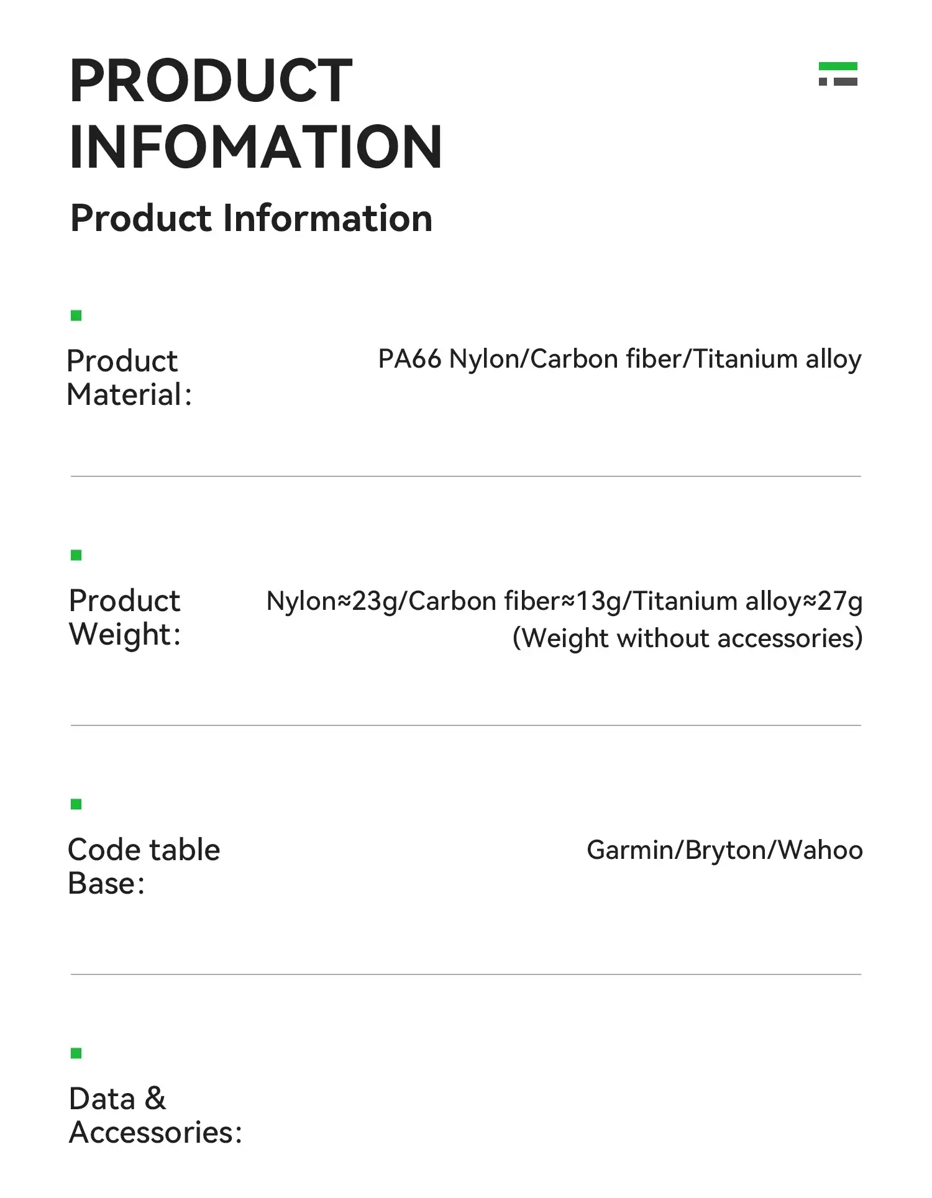Select the Garmin/Bryton/Wahoo compatibility text
Screen dimensions: 932x1198
(724, 850)
